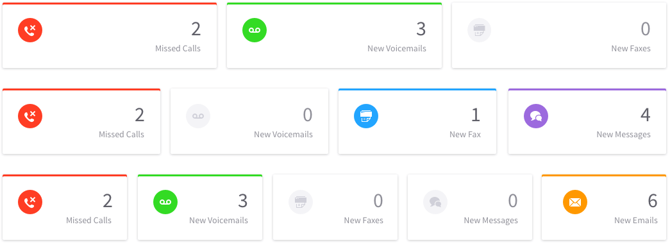This screenshot has height=245, width=670.
Task: Click the grayed-out chat messages icon
Action: (435, 202)
